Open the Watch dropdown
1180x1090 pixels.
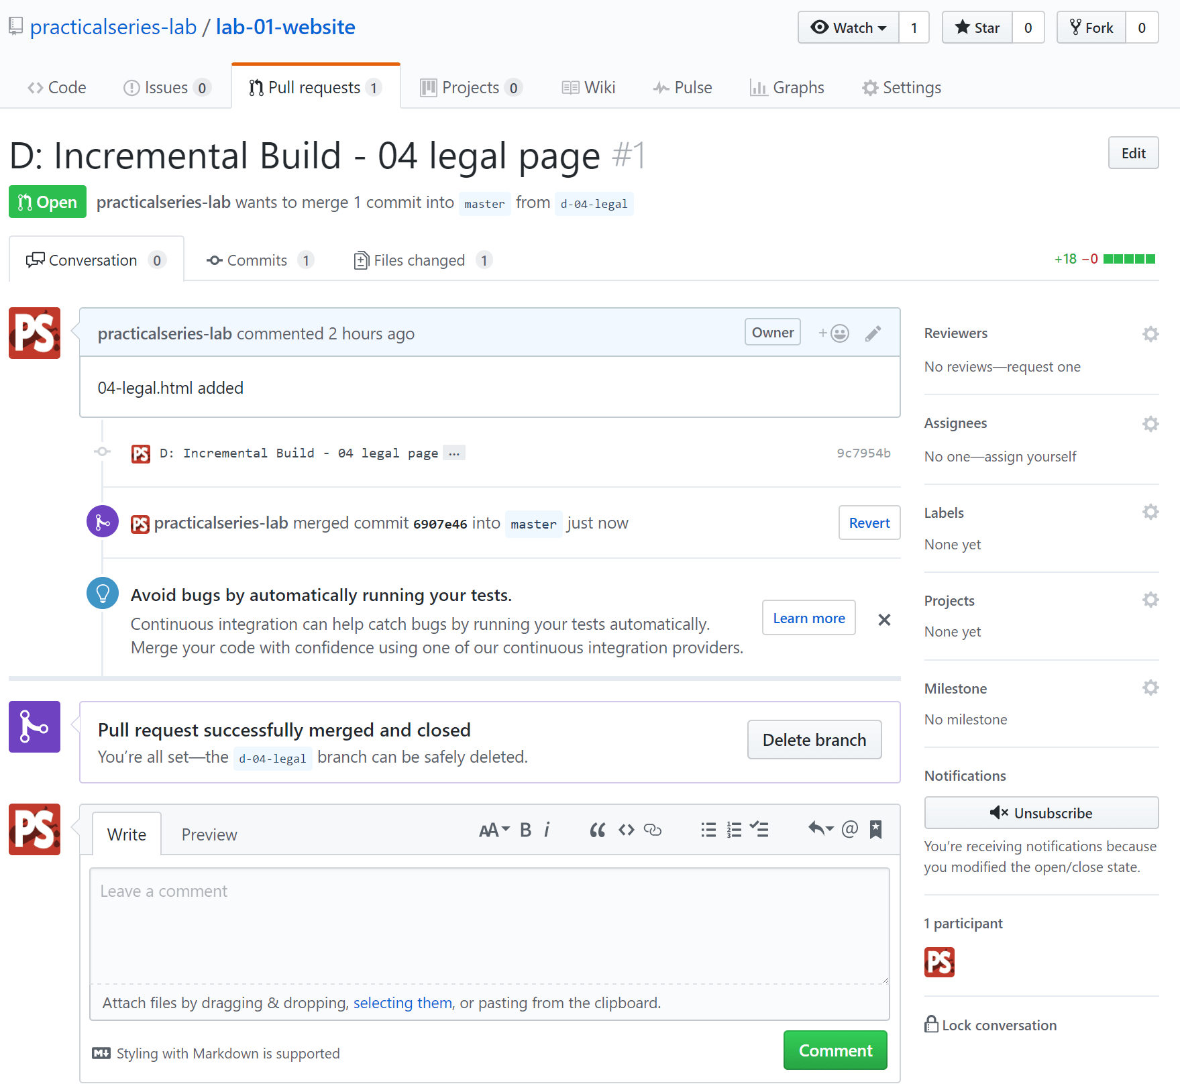click(849, 28)
